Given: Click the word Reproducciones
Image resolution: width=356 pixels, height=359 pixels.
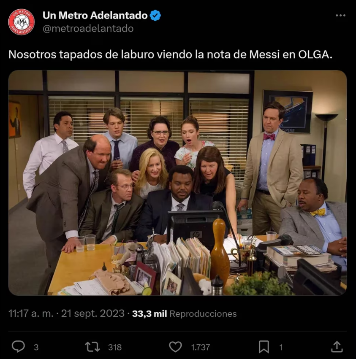Looking at the screenshot, I should [x=203, y=314].
